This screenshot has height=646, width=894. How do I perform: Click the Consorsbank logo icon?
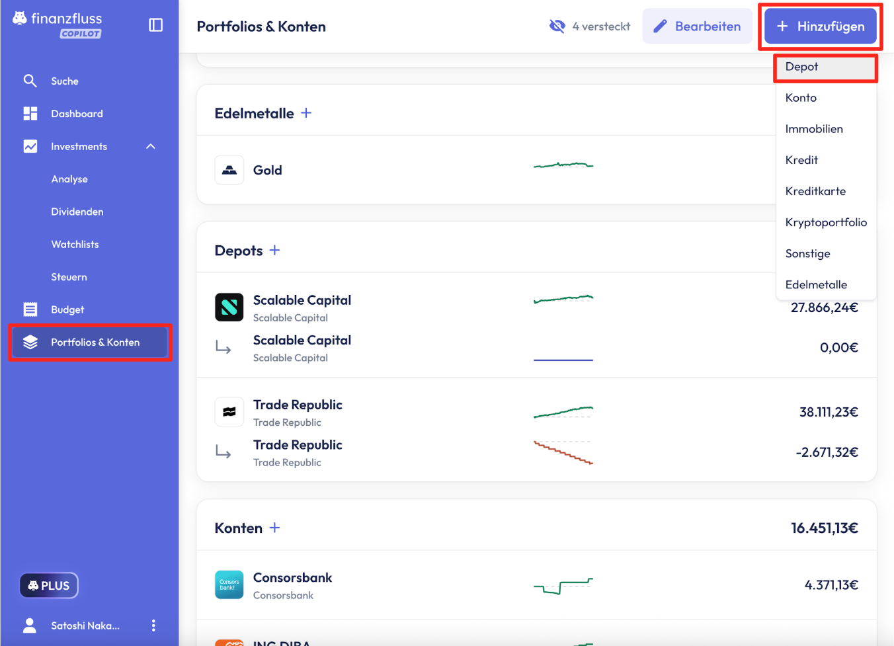point(229,585)
